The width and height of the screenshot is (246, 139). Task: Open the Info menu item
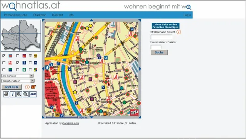71,15
